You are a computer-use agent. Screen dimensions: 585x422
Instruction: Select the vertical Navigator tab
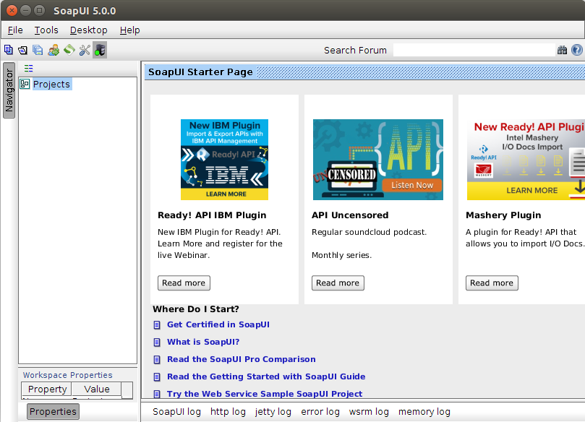point(9,90)
